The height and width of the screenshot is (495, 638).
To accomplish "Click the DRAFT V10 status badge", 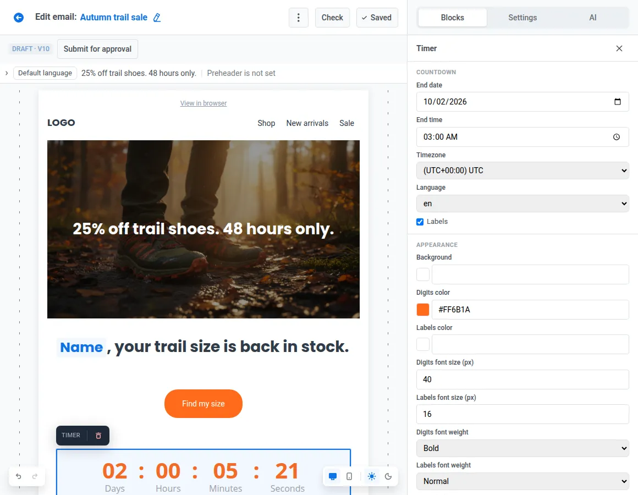I will [x=30, y=49].
